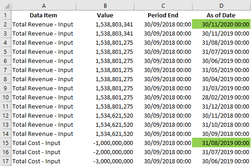Select As of Date 30/04/2019 00:00
Image resolution: width=251 pixels, height=166 pixels.
point(221,79)
